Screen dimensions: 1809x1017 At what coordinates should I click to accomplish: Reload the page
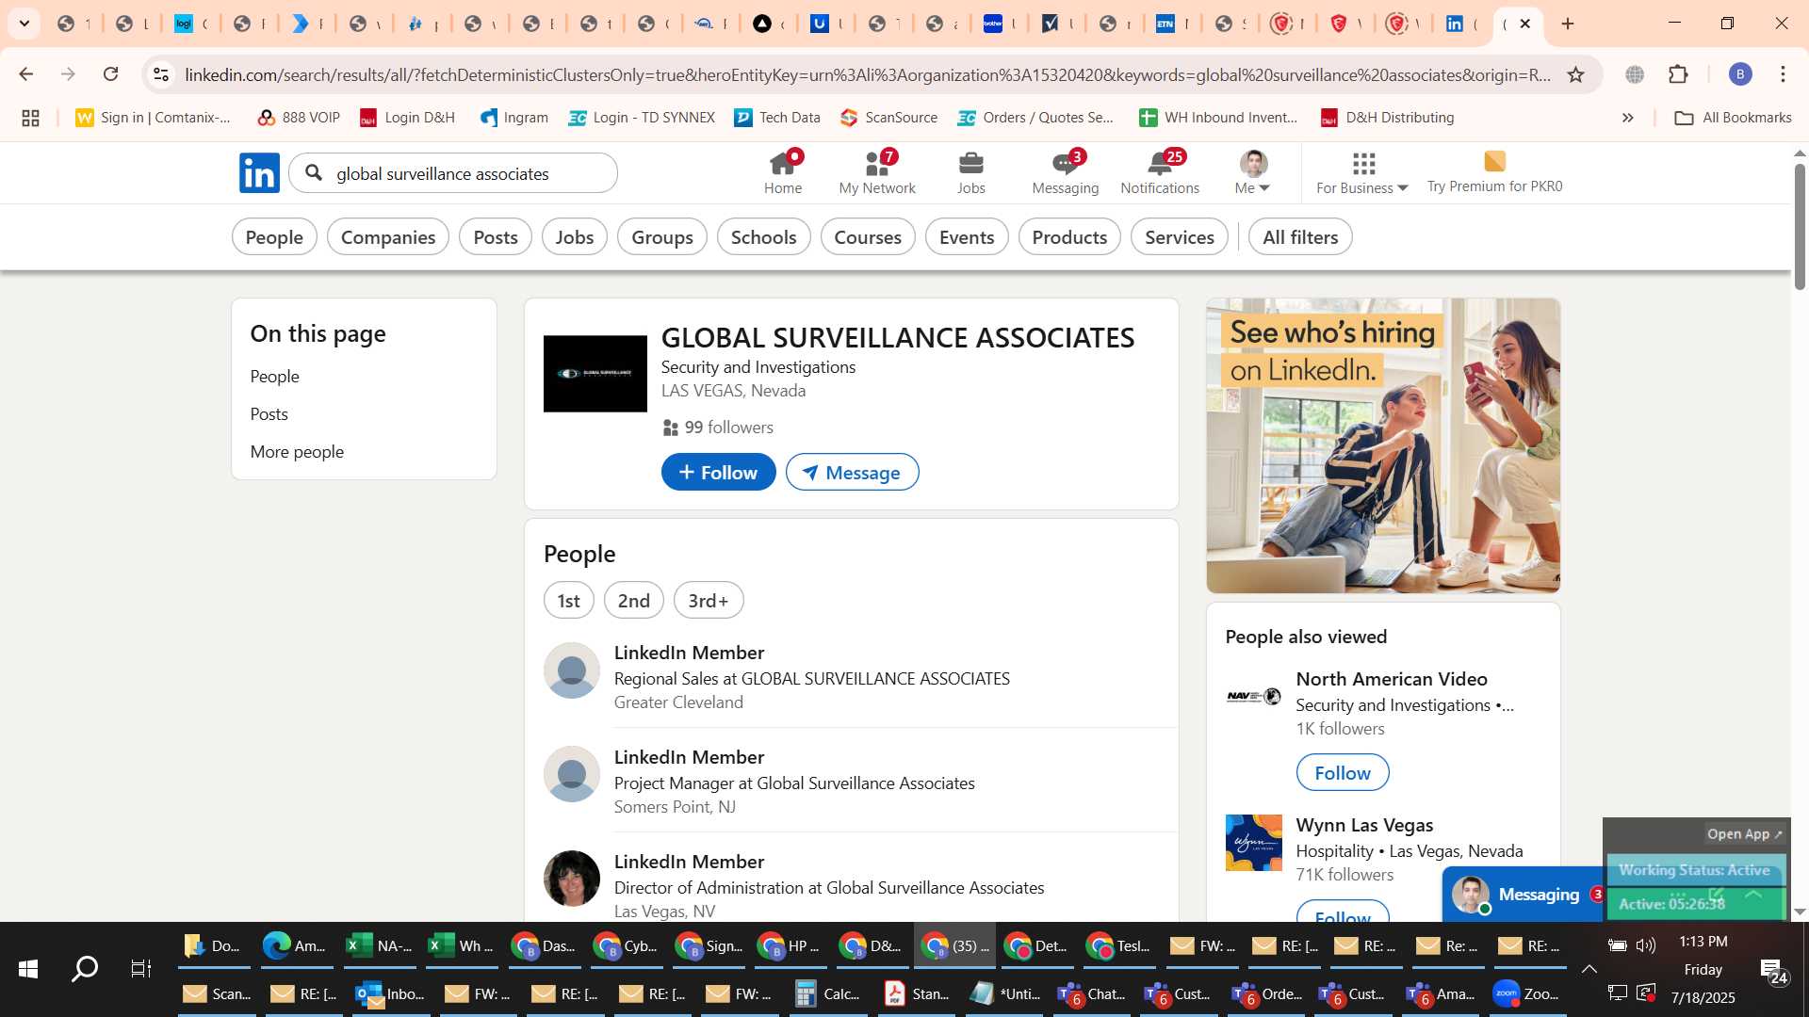[x=111, y=74]
